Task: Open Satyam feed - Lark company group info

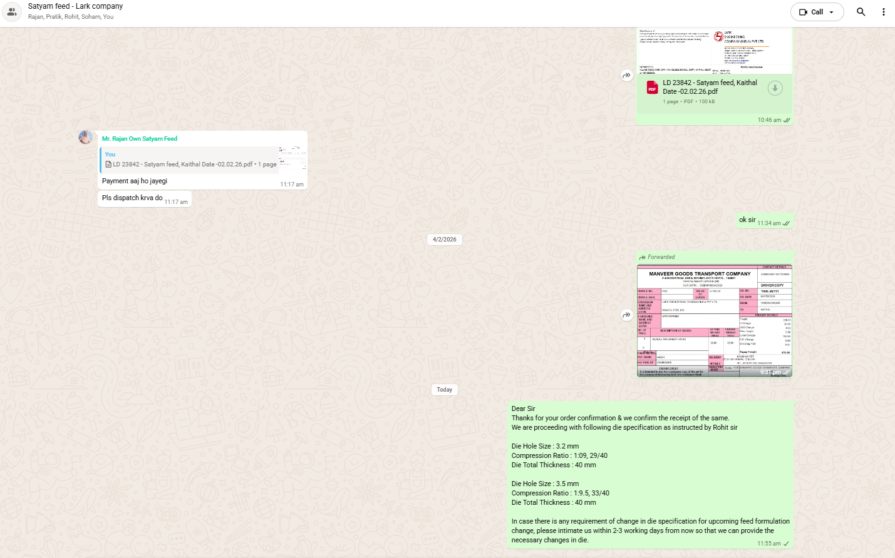Action: coord(75,6)
